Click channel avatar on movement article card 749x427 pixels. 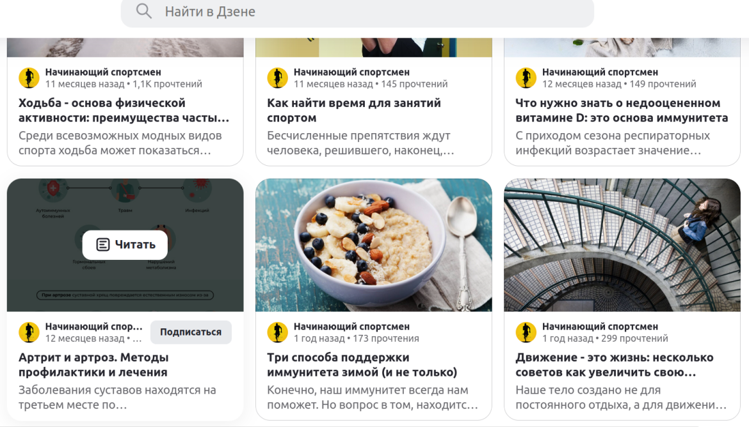[x=526, y=332]
